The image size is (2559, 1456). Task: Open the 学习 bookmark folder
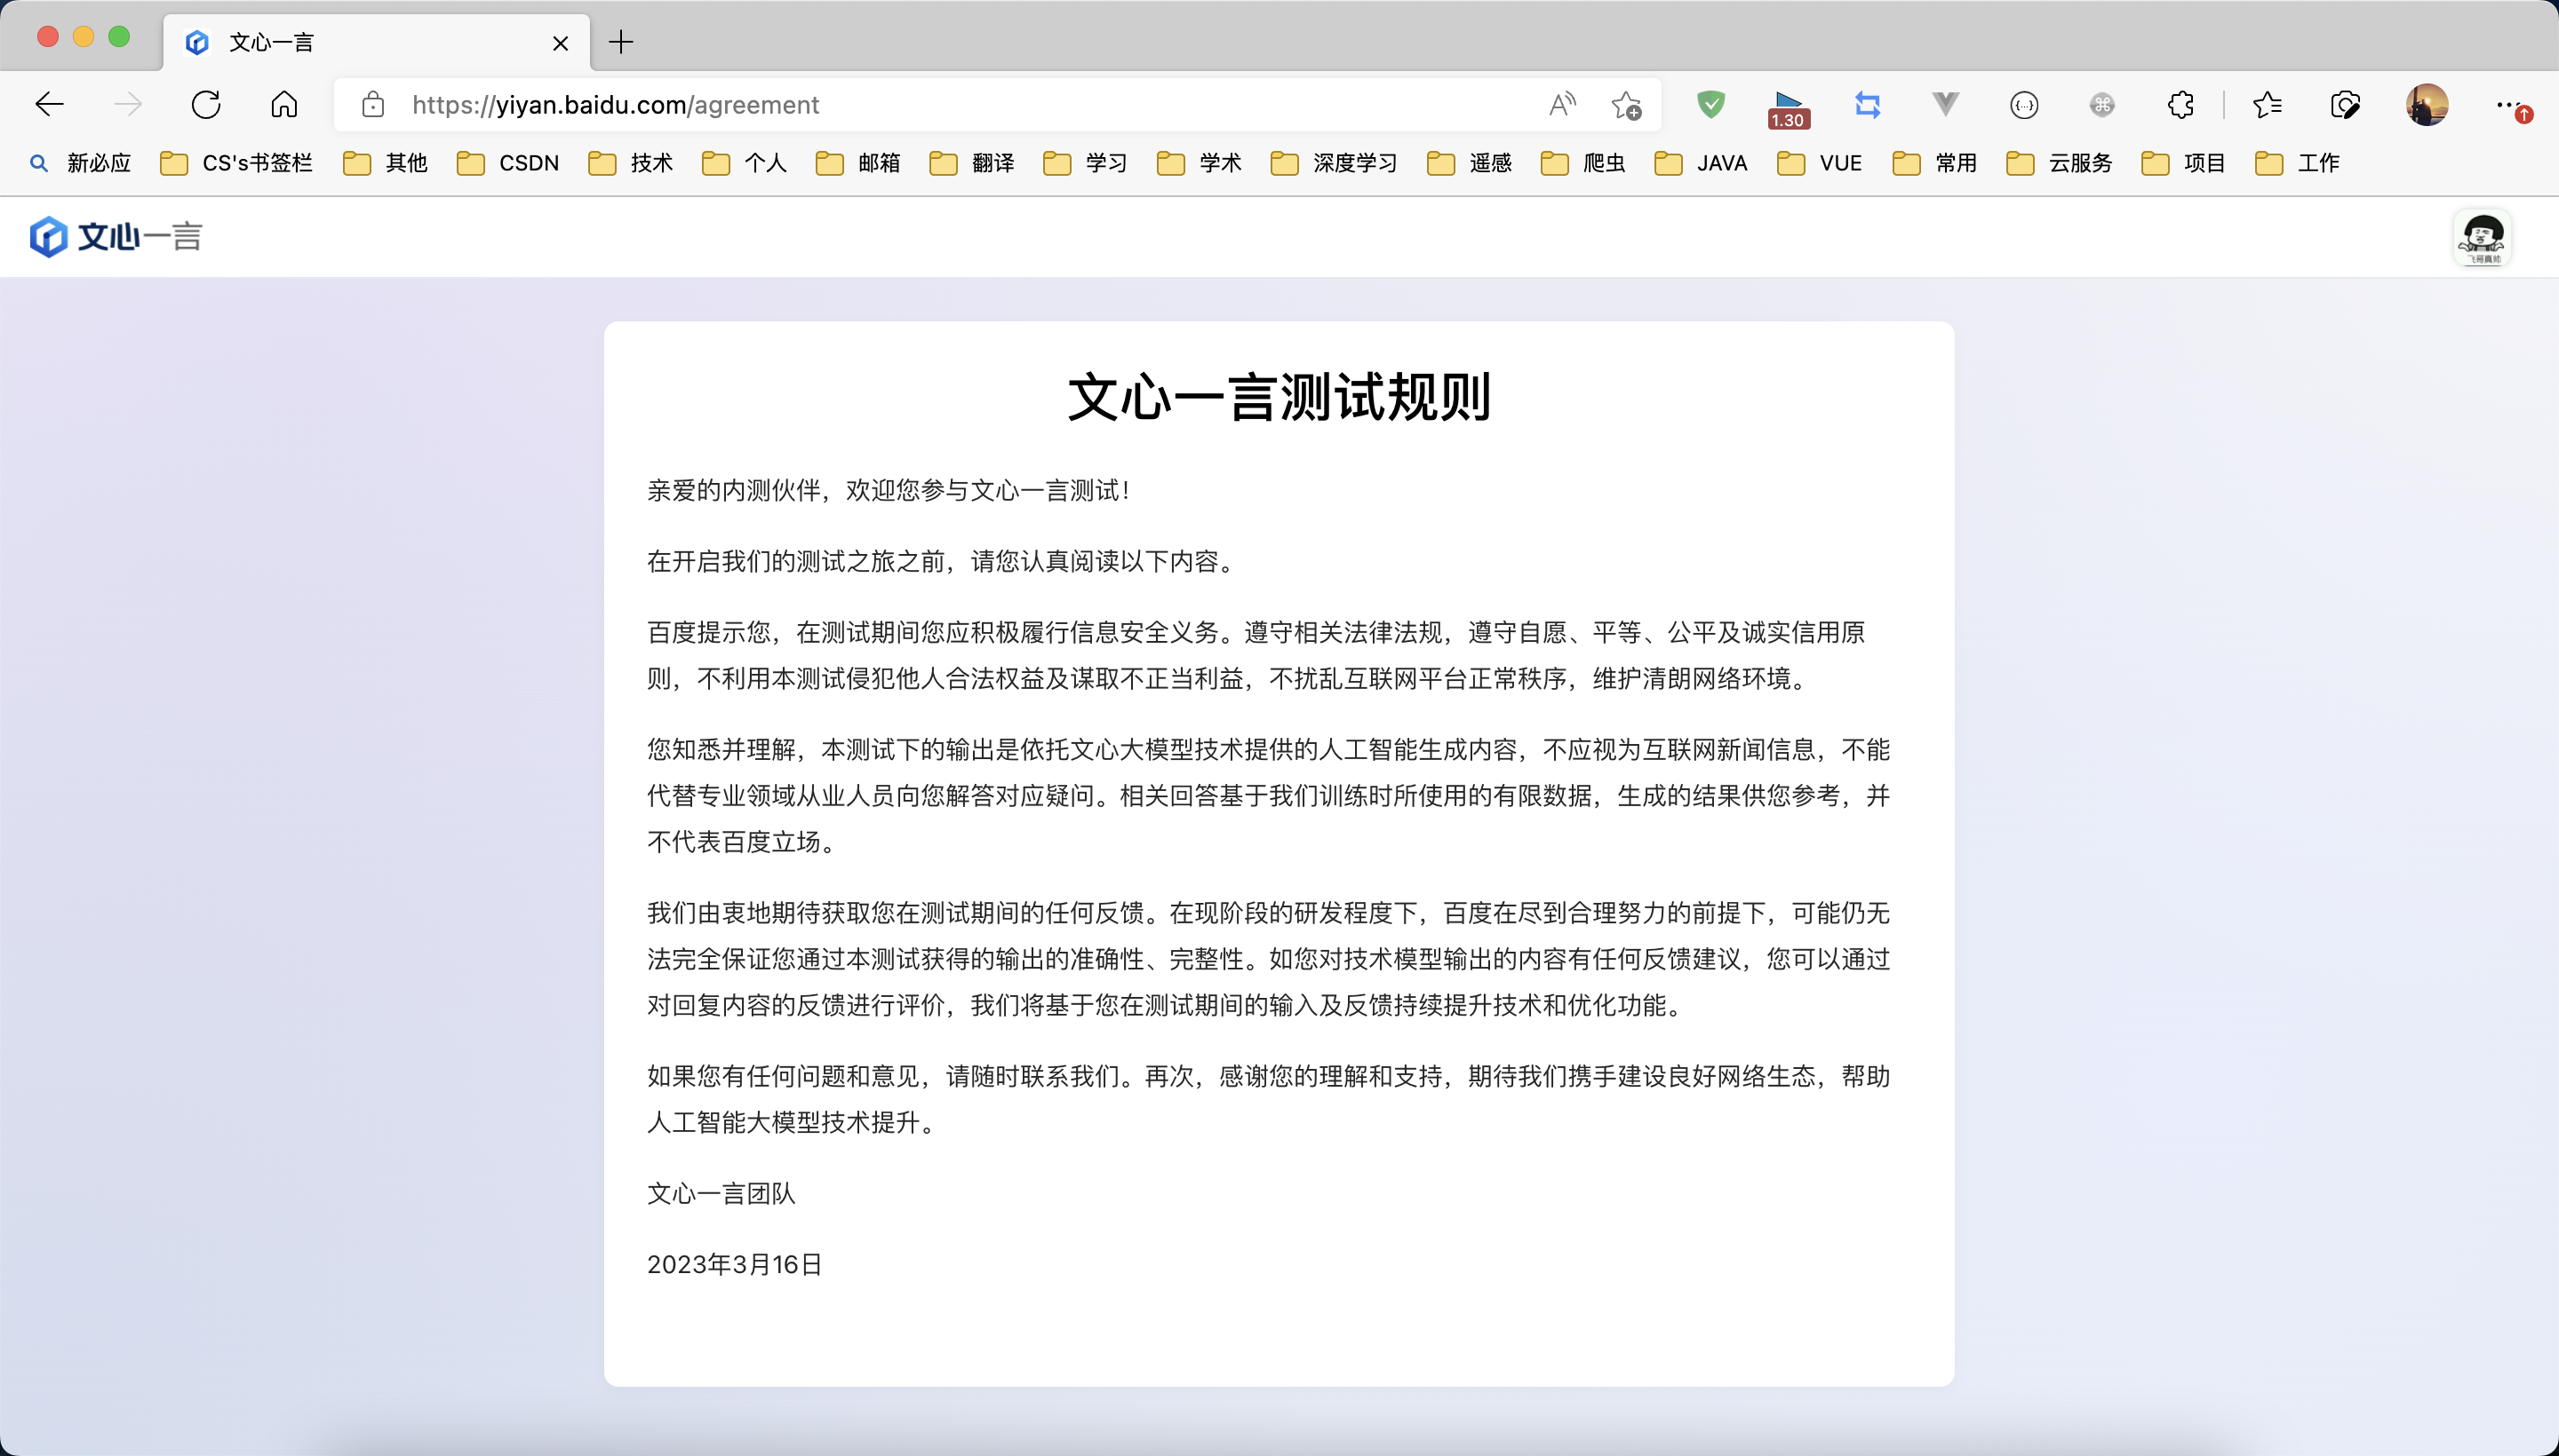click(x=1086, y=163)
